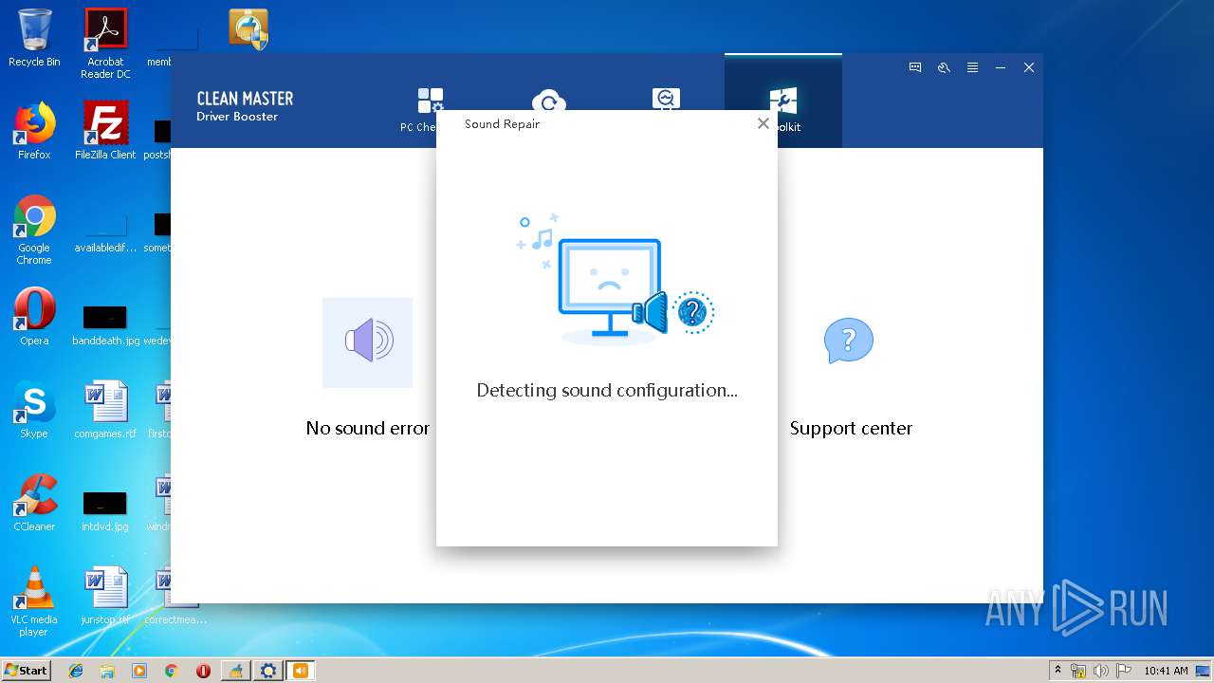Select the availabledif file on the desktop
This screenshot has width=1214, height=683.
point(105,233)
